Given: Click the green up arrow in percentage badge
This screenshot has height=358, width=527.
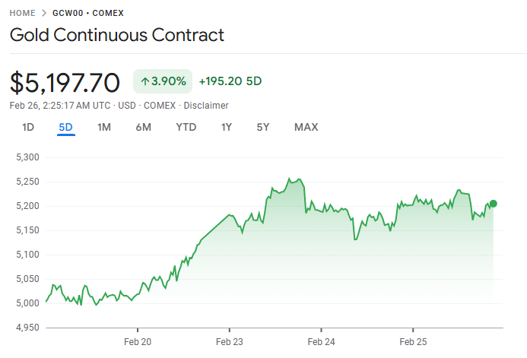Looking at the screenshot, I should pyautogui.click(x=144, y=81).
